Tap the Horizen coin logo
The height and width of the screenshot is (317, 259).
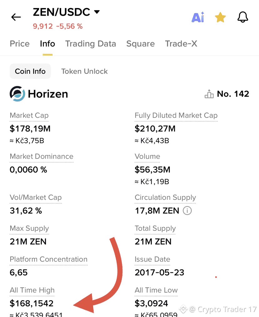point(16,94)
